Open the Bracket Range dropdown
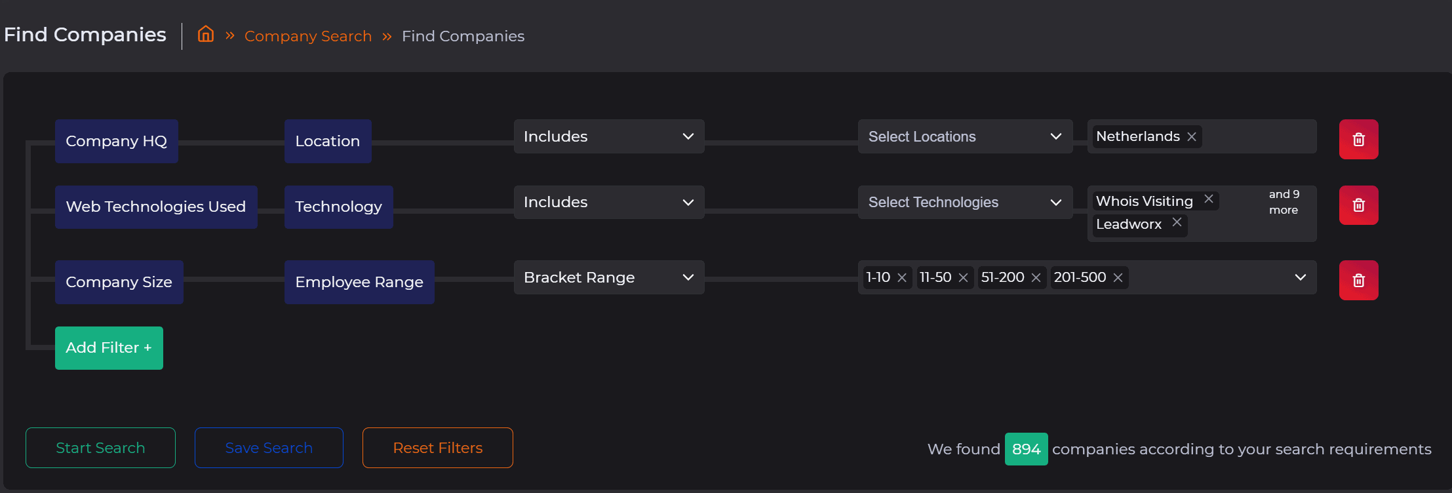The image size is (1452, 493). point(608,277)
